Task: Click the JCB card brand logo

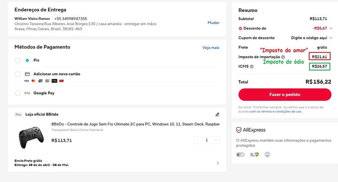Action: point(47,81)
